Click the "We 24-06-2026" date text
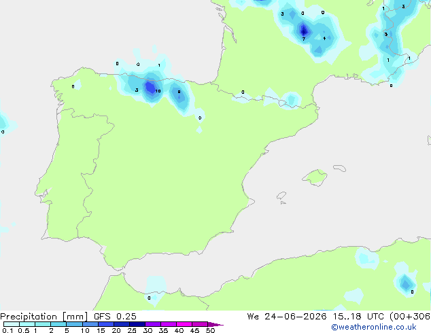This screenshot has width=431, height=333. coord(287,317)
